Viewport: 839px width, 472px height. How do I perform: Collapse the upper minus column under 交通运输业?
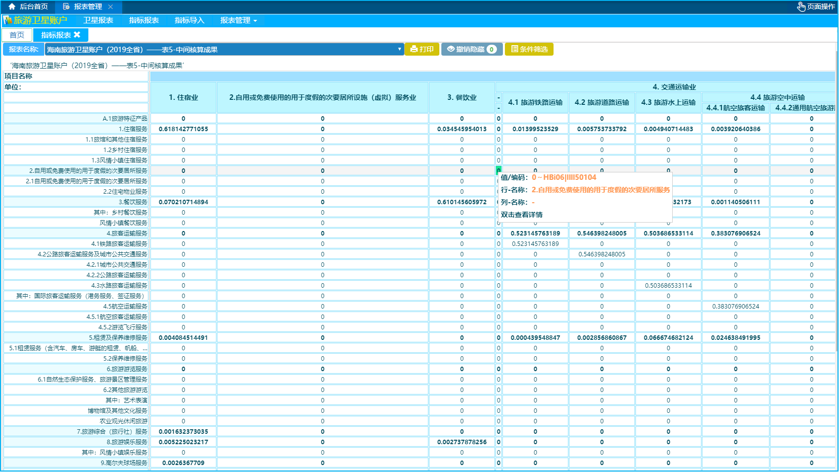pyautogui.click(x=498, y=97)
